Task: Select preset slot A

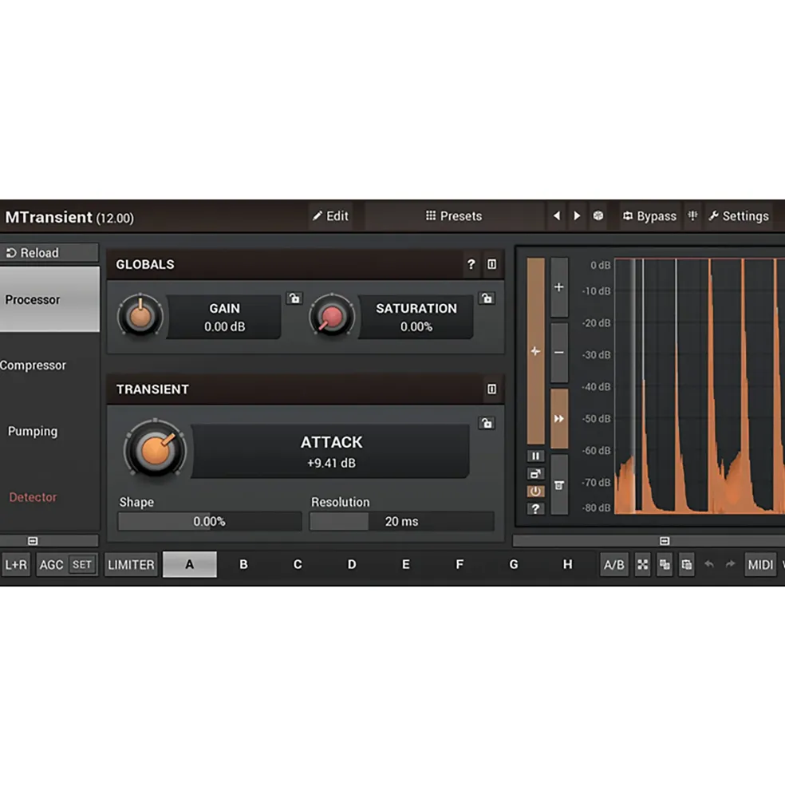Action: coord(190,565)
